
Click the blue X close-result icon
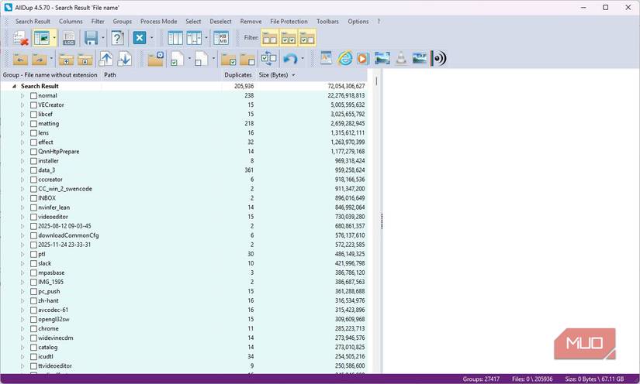click(x=140, y=38)
